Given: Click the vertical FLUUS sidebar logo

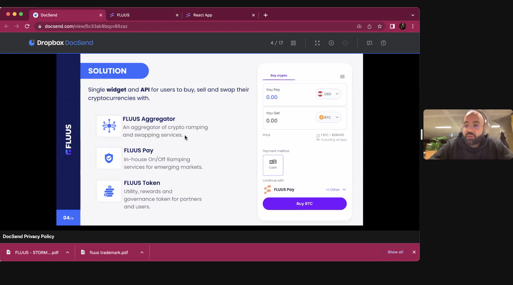Looking at the screenshot, I should (68, 139).
